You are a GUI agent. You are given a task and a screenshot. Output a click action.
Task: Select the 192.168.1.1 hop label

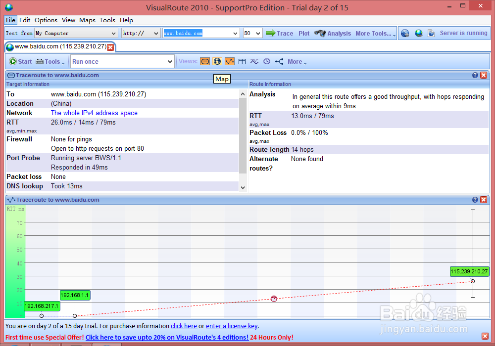75,295
